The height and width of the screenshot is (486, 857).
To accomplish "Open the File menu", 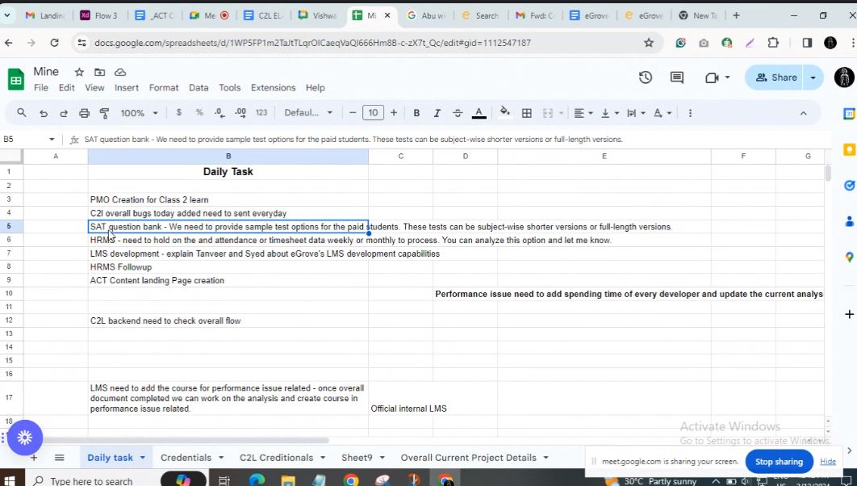I will pyautogui.click(x=41, y=87).
